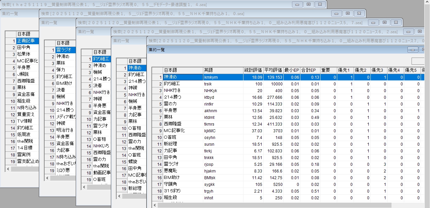This screenshot has height=208, width=430.
Task: Select the 守護角 row in the front table
Action: (183, 184)
